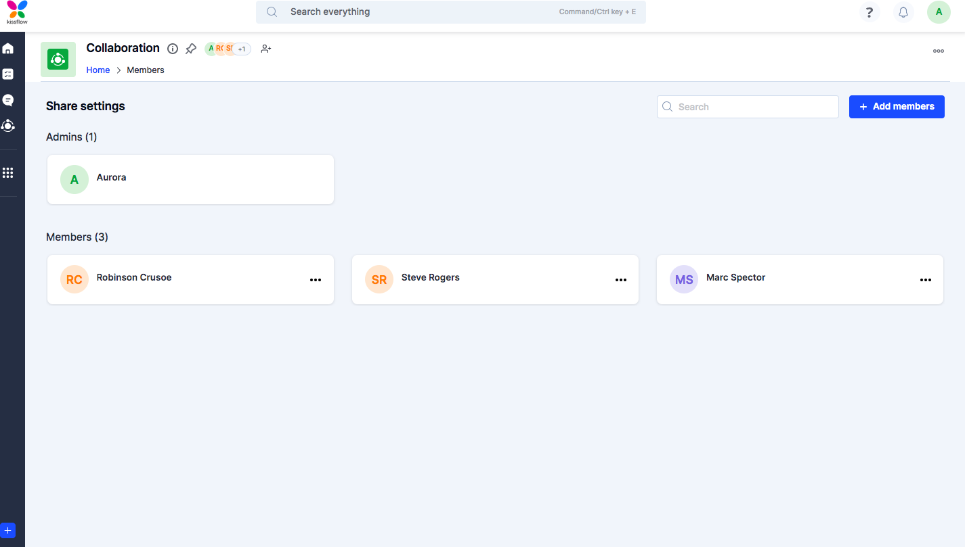The width and height of the screenshot is (965, 547).
Task: Open the apps grid icon in sidebar
Action: (x=8, y=173)
